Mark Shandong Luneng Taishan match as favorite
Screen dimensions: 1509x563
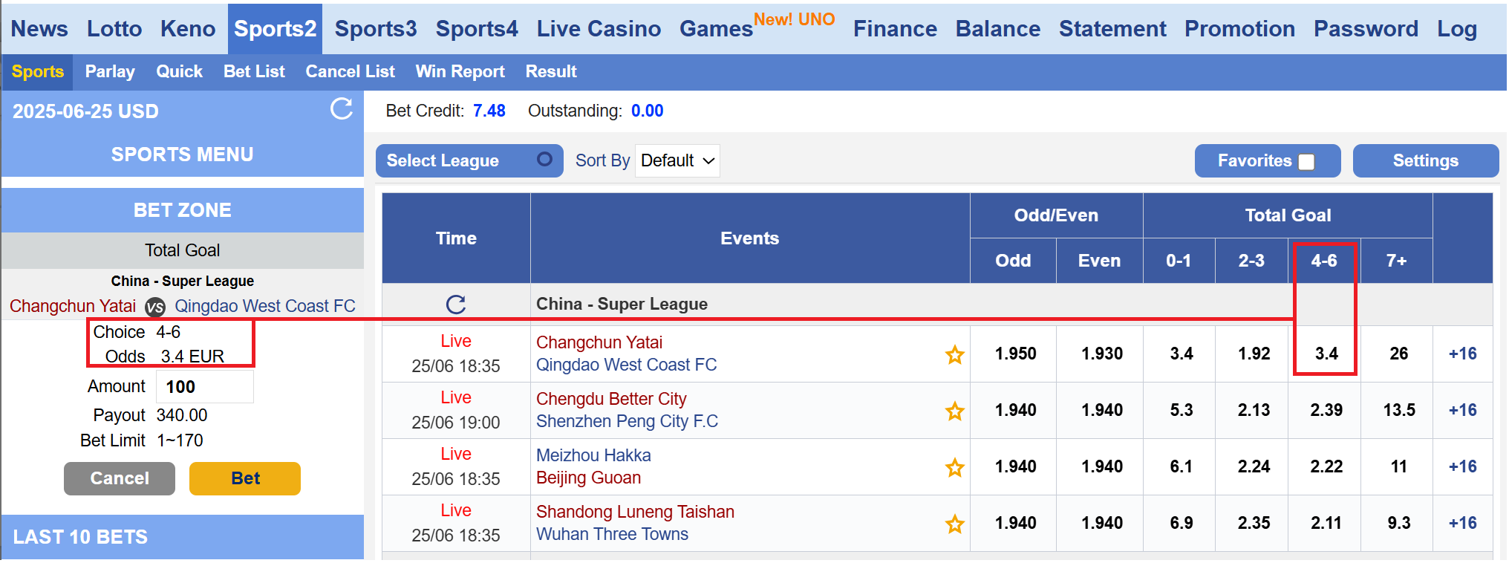click(955, 524)
